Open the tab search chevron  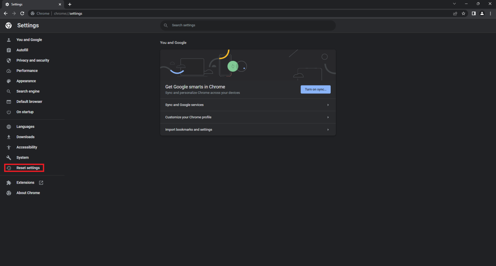(x=454, y=4)
